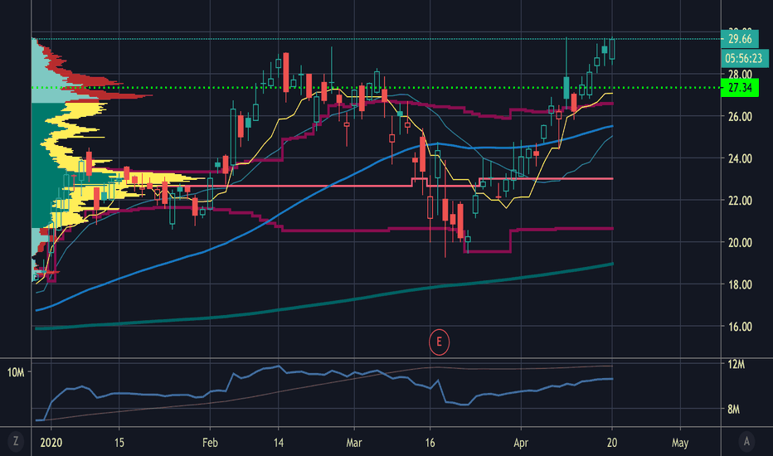This screenshot has width=773, height=456.
Task: Click the 26.00 price axis label
Action: 740,117
